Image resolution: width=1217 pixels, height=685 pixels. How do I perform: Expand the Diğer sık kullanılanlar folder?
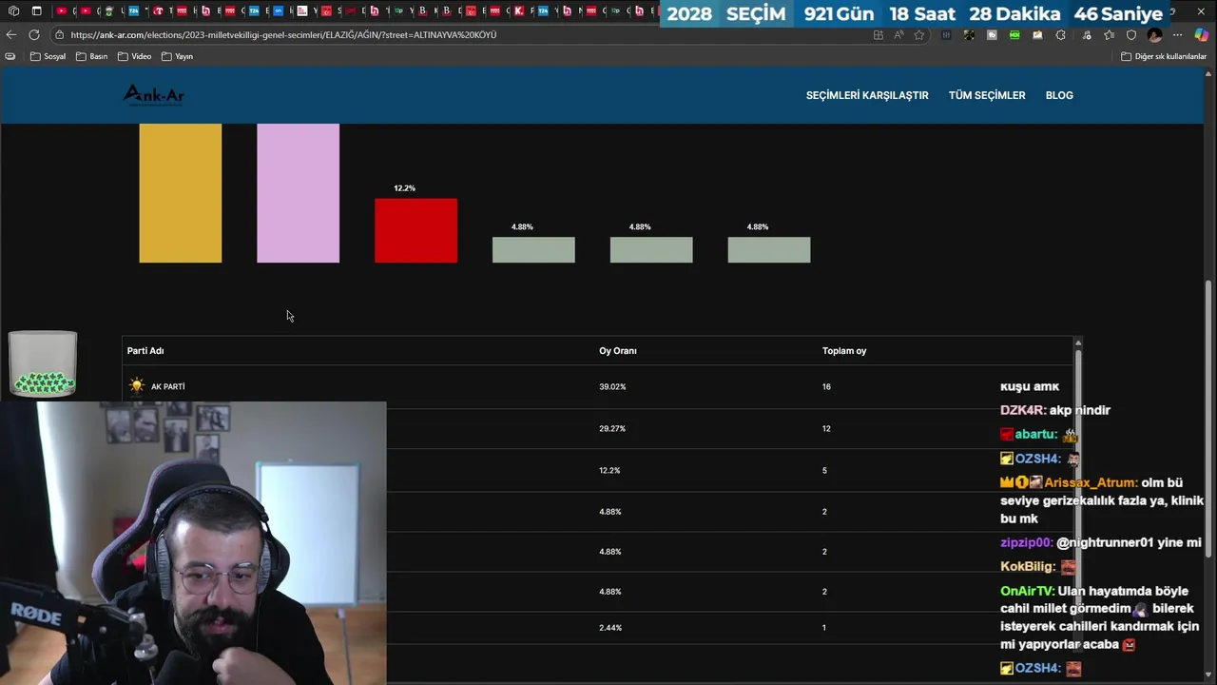click(1164, 56)
